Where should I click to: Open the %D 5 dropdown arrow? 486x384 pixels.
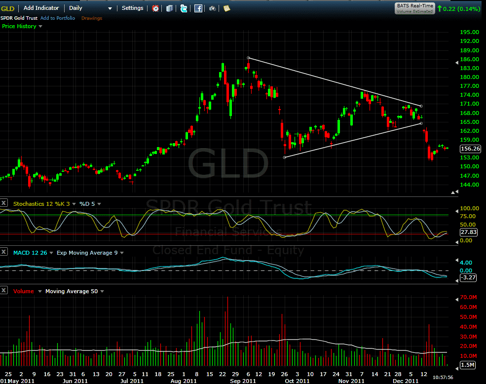pos(99,204)
